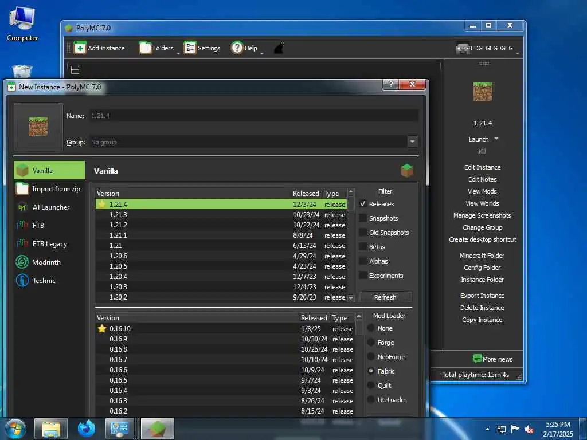587x440 pixels.
Task: Click Export Instance in side panel
Action: [482, 296]
